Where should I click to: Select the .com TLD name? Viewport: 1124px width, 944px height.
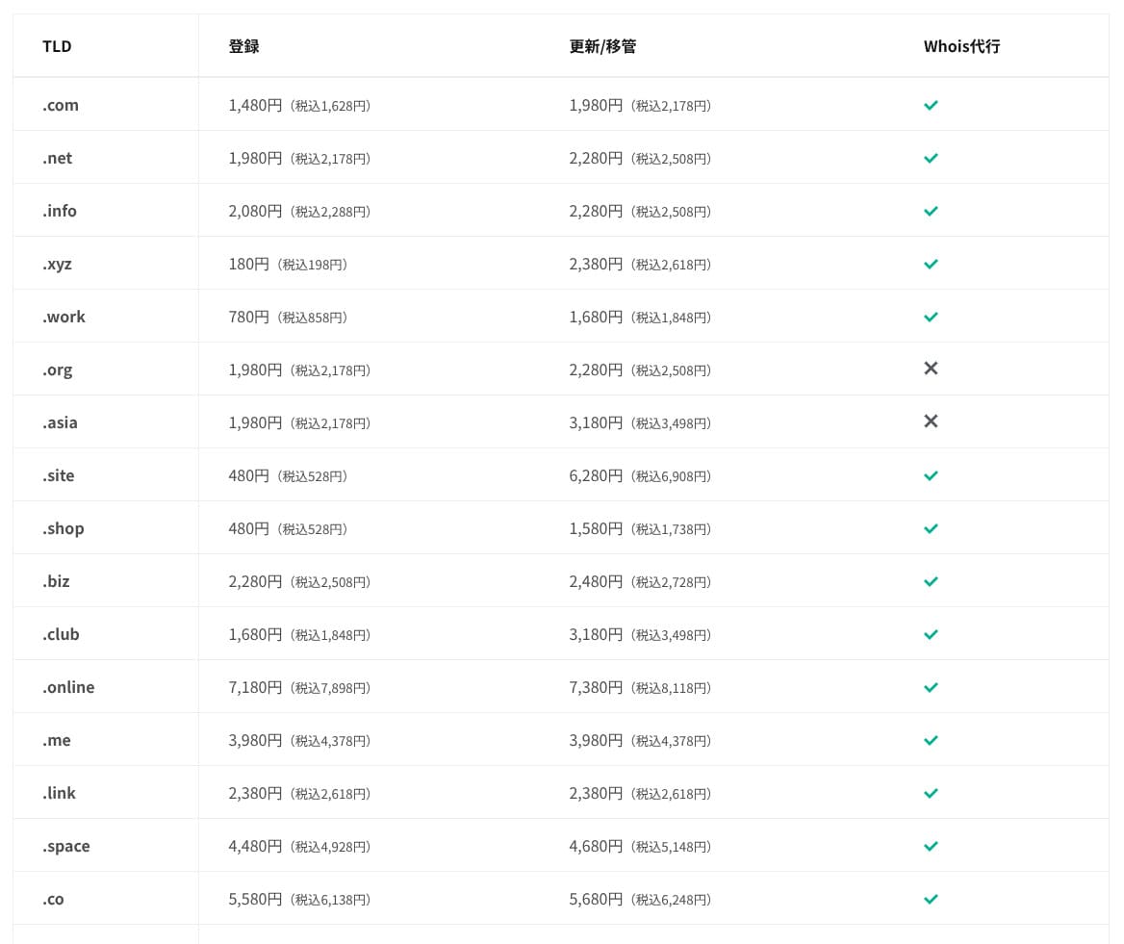(x=61, y=105)
